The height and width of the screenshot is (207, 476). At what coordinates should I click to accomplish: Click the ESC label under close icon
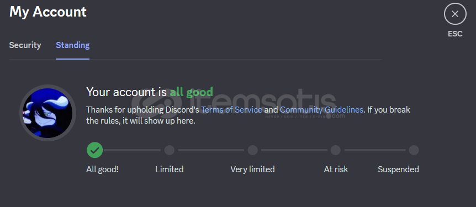(x=455, y=34)
